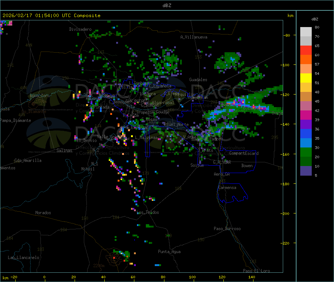Click the Los_Toldos label
This screenshot has height=282, width=334.
click(148, 212)
